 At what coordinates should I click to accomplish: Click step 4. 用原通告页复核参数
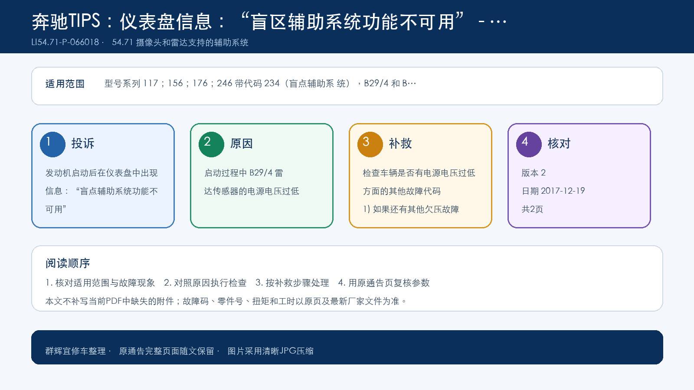(384, 283)
